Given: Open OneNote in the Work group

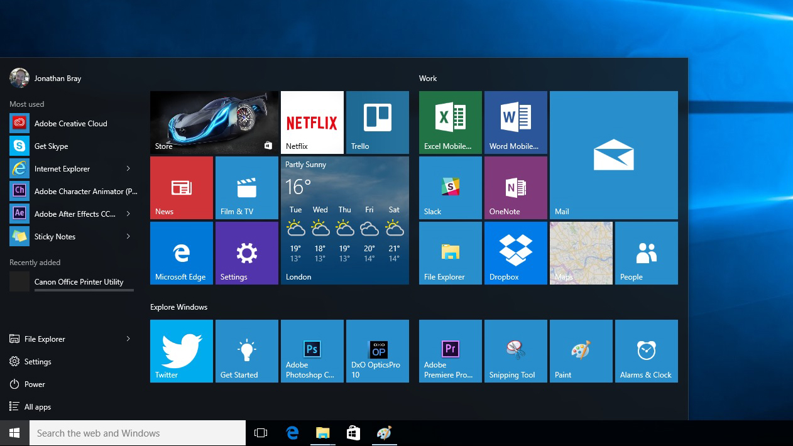Looking at the screenshot, I should (515, 187).
